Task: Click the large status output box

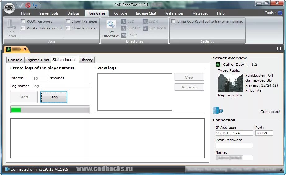Action: [107, 138]
